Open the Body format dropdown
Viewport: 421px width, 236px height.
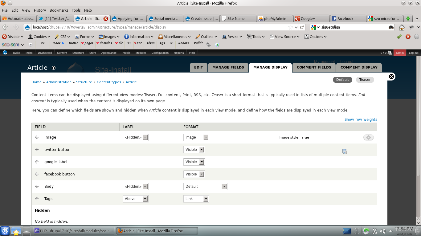click(205, 187)
